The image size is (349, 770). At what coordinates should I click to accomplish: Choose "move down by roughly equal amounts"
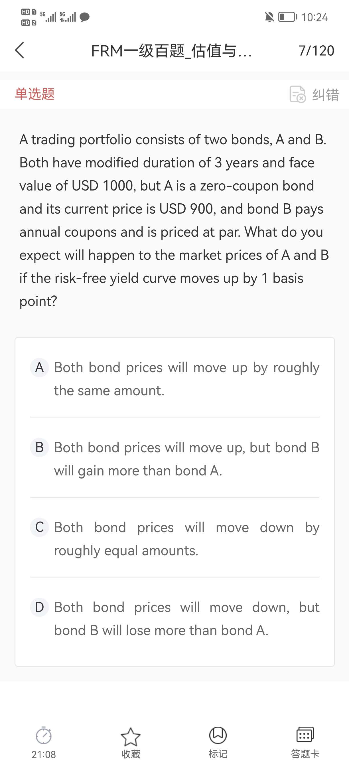[186, 539]
